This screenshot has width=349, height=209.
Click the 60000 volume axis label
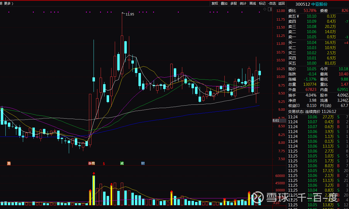(280, 176)
